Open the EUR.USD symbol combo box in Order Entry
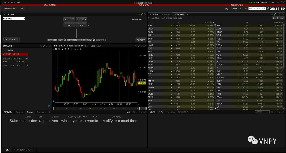286x153 pixels. [x=14, y=19]
